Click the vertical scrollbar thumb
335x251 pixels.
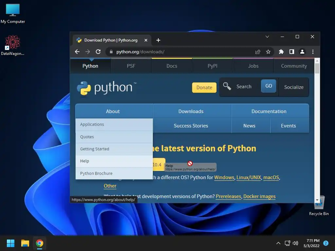[x=317, y=69]
